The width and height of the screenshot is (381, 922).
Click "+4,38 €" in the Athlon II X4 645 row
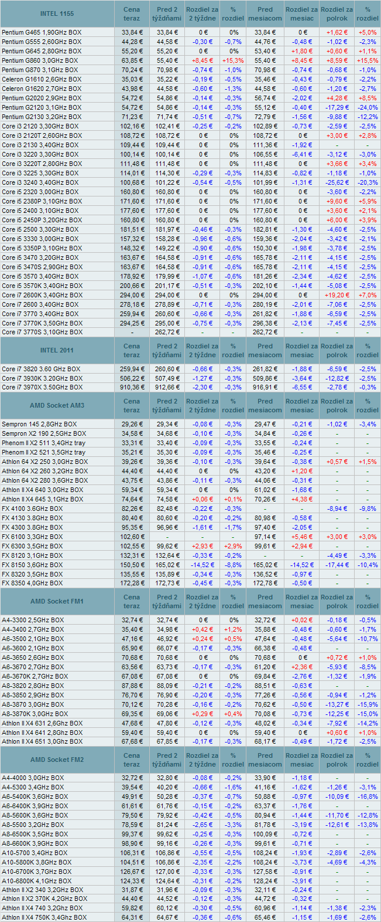point(302,499)
